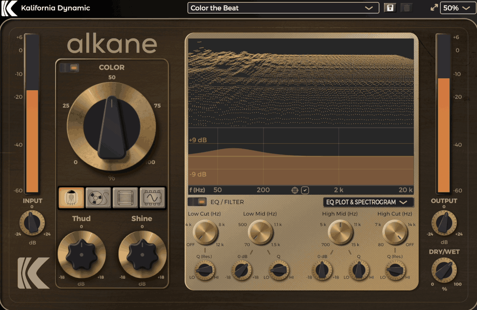This screenshot has height=310, width=477.
Task: Click the crosshair target icon under the EQ plot
Action: click(x=295, y=190)
